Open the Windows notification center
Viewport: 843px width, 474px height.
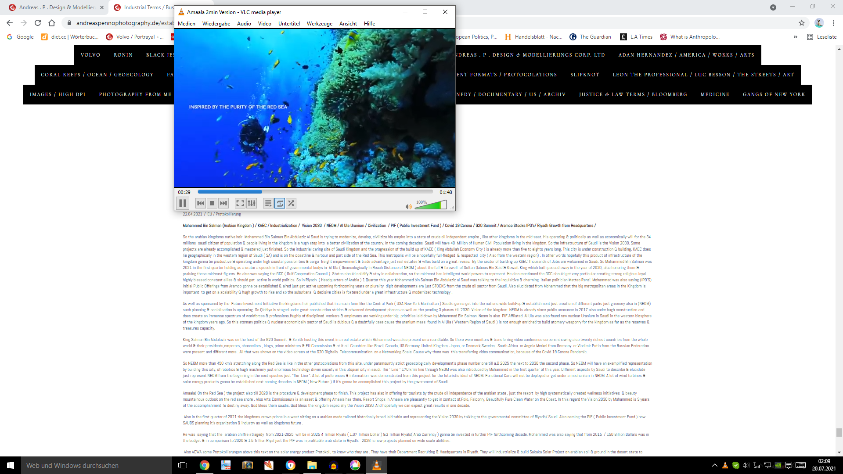tap(788, 465)
